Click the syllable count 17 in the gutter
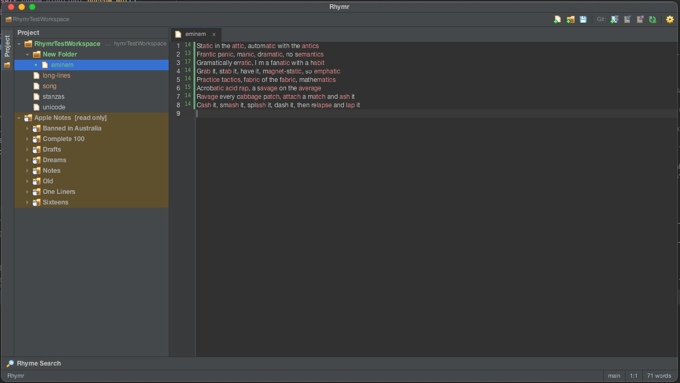 pos(188,62)
